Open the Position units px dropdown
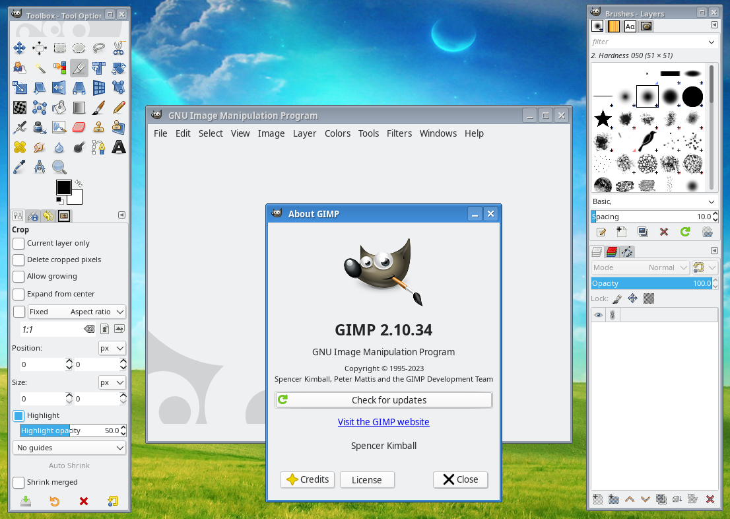730x519 pixels. (112, 348)
